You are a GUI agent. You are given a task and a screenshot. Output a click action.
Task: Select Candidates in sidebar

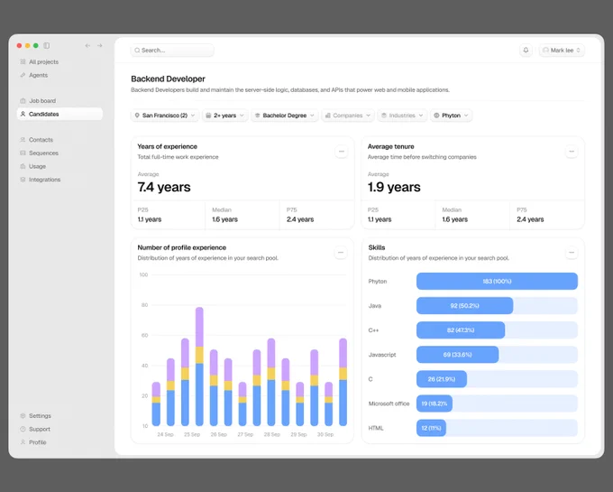point(59,114)
